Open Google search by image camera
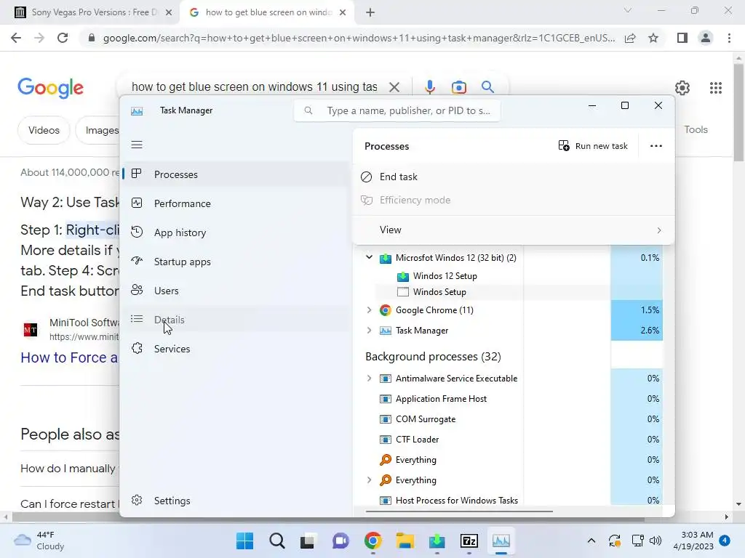This screenshot has width=745, height=558. 459,87
